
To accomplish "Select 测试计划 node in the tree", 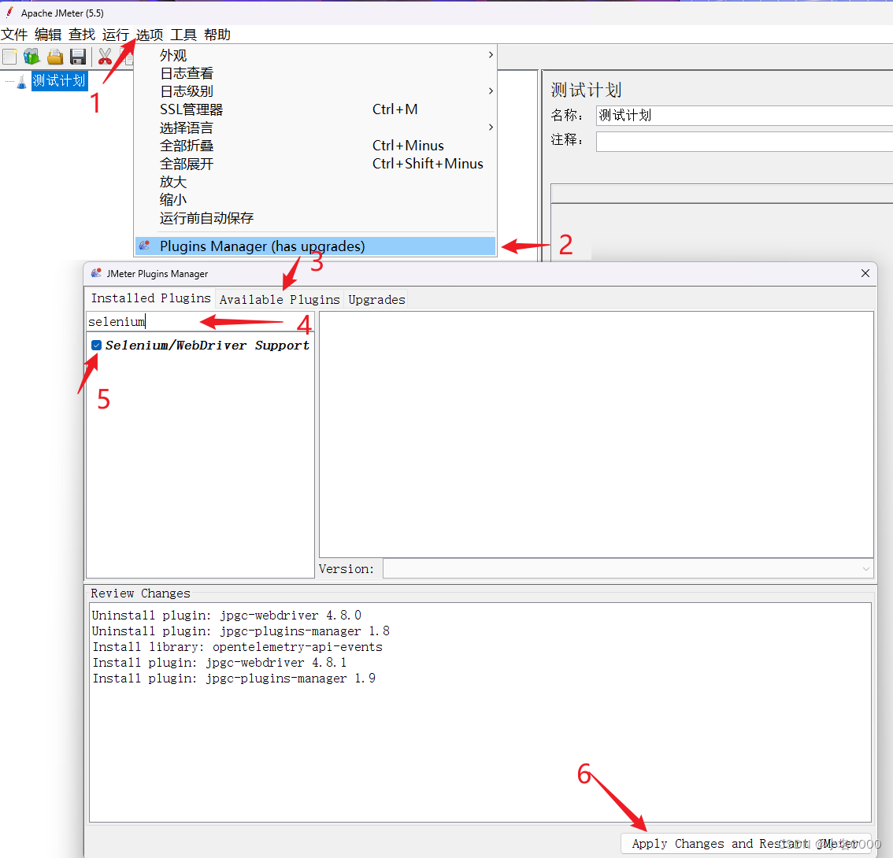I will click(59, 81).
